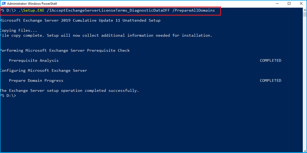Viewport: 307px width, 153px height.
Task: Click COMPLETED status beside Prerequisite Analysis
Action: point(270,60)
